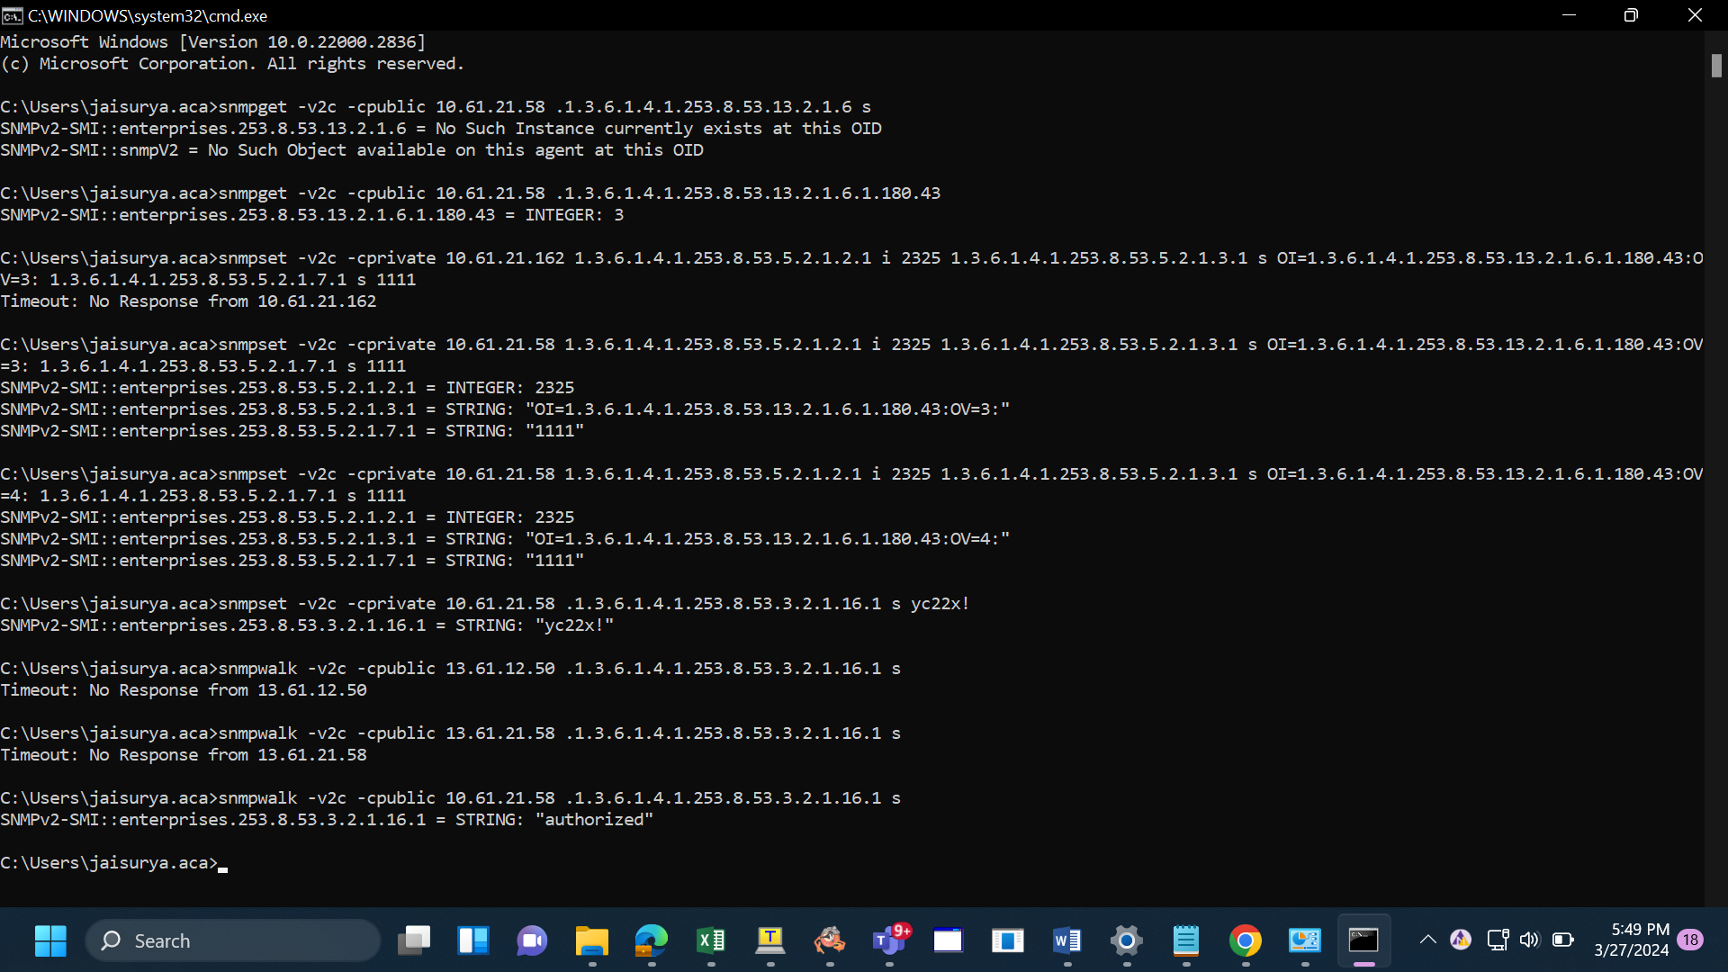Screen dimensions: 1728x972
Task: Open notification center with 18 badge
Action: 1691,940
